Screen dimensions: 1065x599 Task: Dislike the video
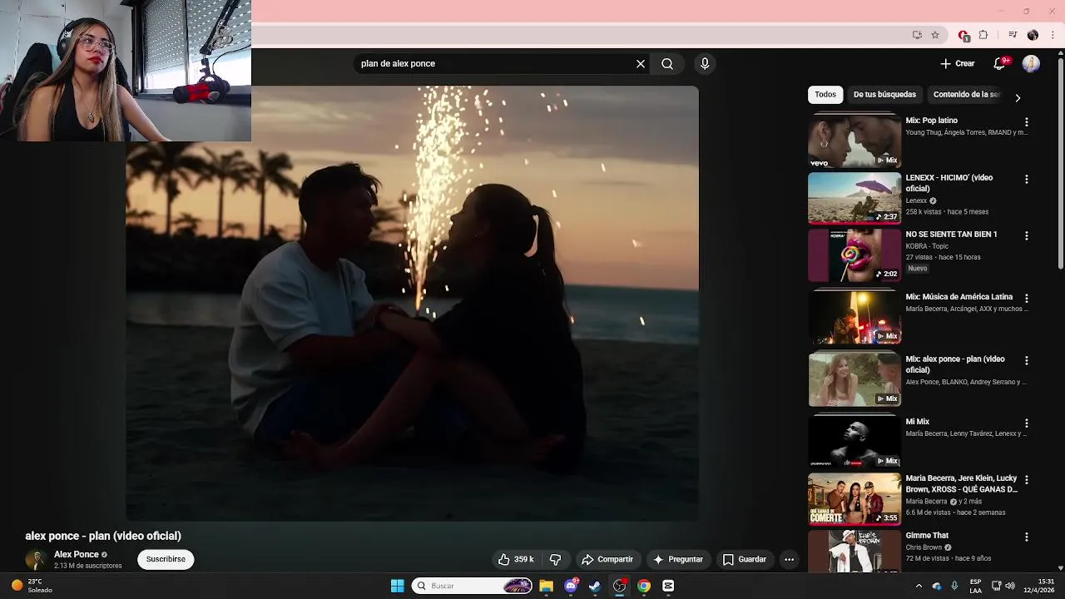[x=556, y=559]
